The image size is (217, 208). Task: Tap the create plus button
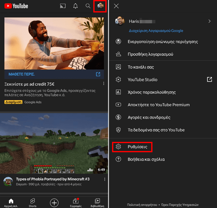point(54,203)
